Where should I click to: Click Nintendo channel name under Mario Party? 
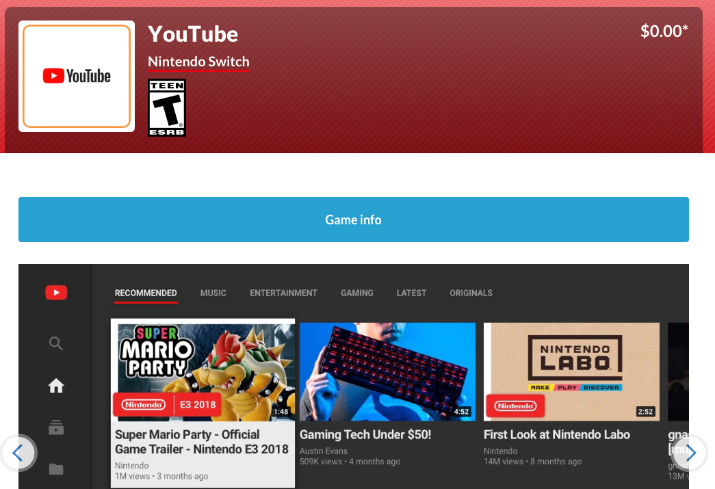131,466
